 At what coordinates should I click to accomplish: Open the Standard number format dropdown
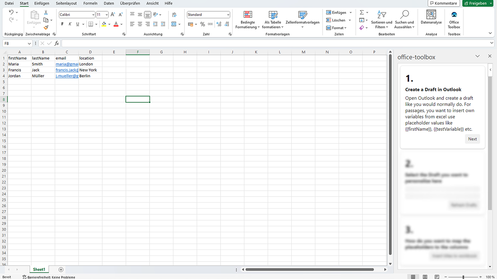228,15
